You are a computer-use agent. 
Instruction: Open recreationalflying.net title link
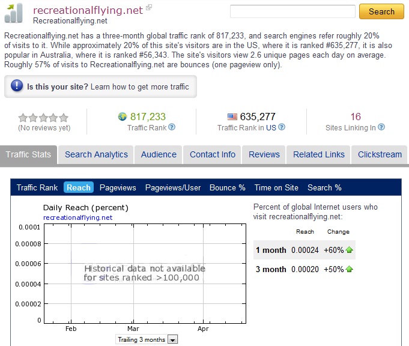pyautogui.click(x=88, y=10)
